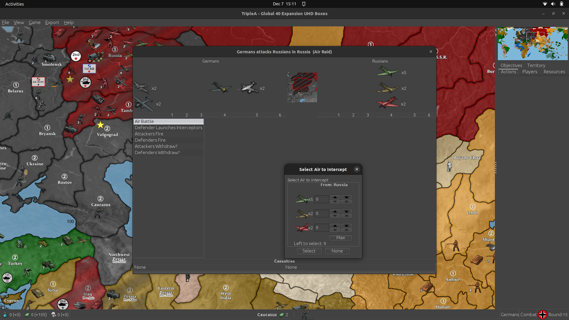Image resolution: width=569 pixels, height=320 pixels.
Task: Click the Germans iron cross roundel in status bar
Action: coord(543,315)
